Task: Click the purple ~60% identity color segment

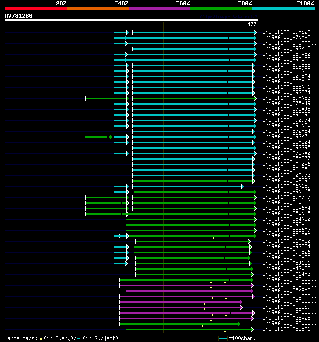Action: pos(159,9)
